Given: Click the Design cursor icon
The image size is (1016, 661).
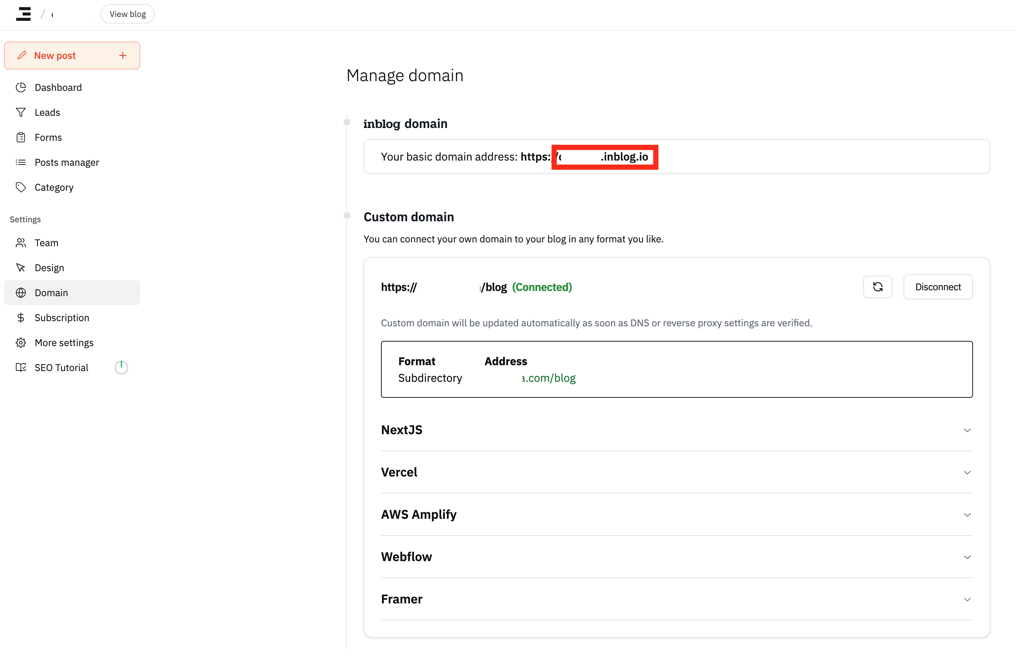Looking at the screenshot, I should pyautogui.click(x=21, y=268).
